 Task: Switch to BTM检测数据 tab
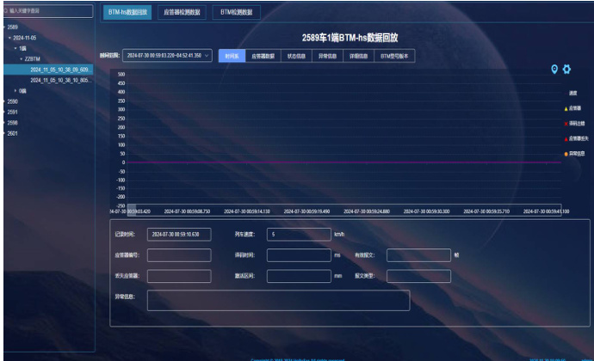tap(236, 13)
